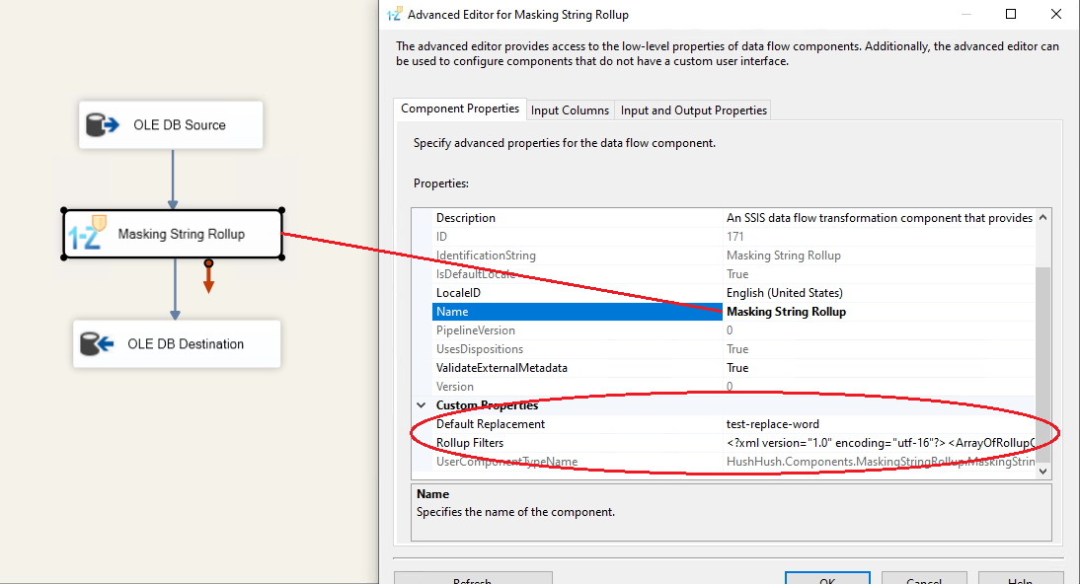
Task: Edit the Default Replacement value field
Action: pos(879,424)
